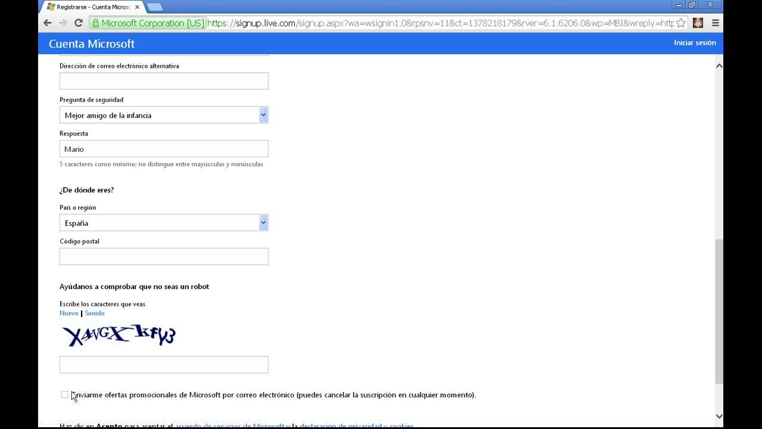Click the '5 caracteres como mínimo' hint text
The image size is (762, 429).
(x=161, y=164)
